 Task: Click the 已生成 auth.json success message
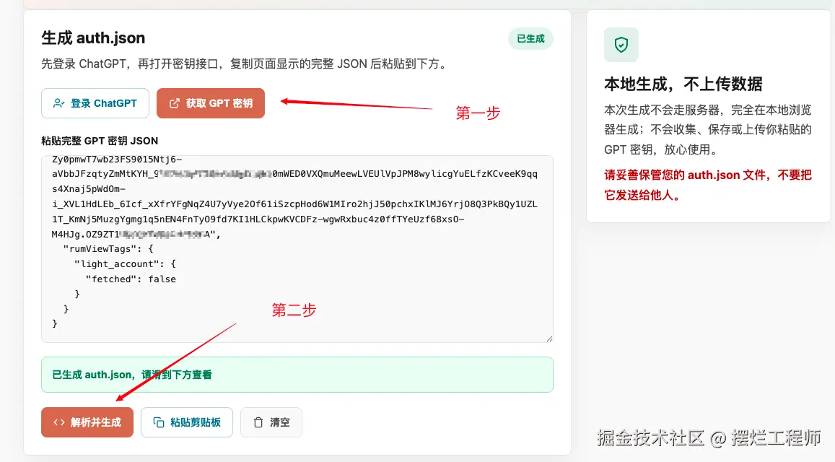tap(297, 375)
